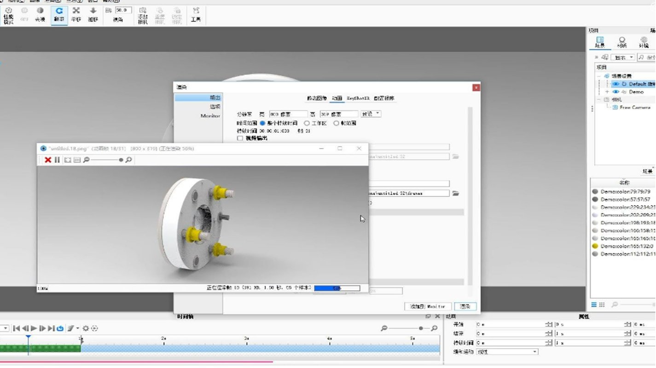Click the Render (渲染) button
Image resolution: width=656 pixels, height=368 pixels.
pyautogui.click(x=465, y=306)
